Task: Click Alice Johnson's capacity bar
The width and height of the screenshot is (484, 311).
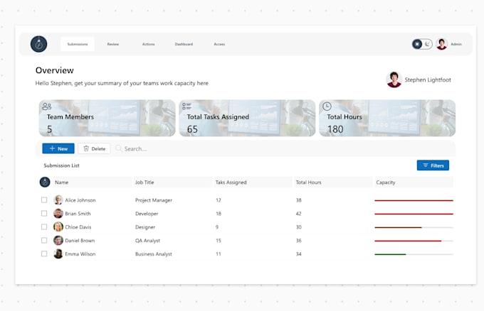Action: pyautogui.click(x=414, y=200)
